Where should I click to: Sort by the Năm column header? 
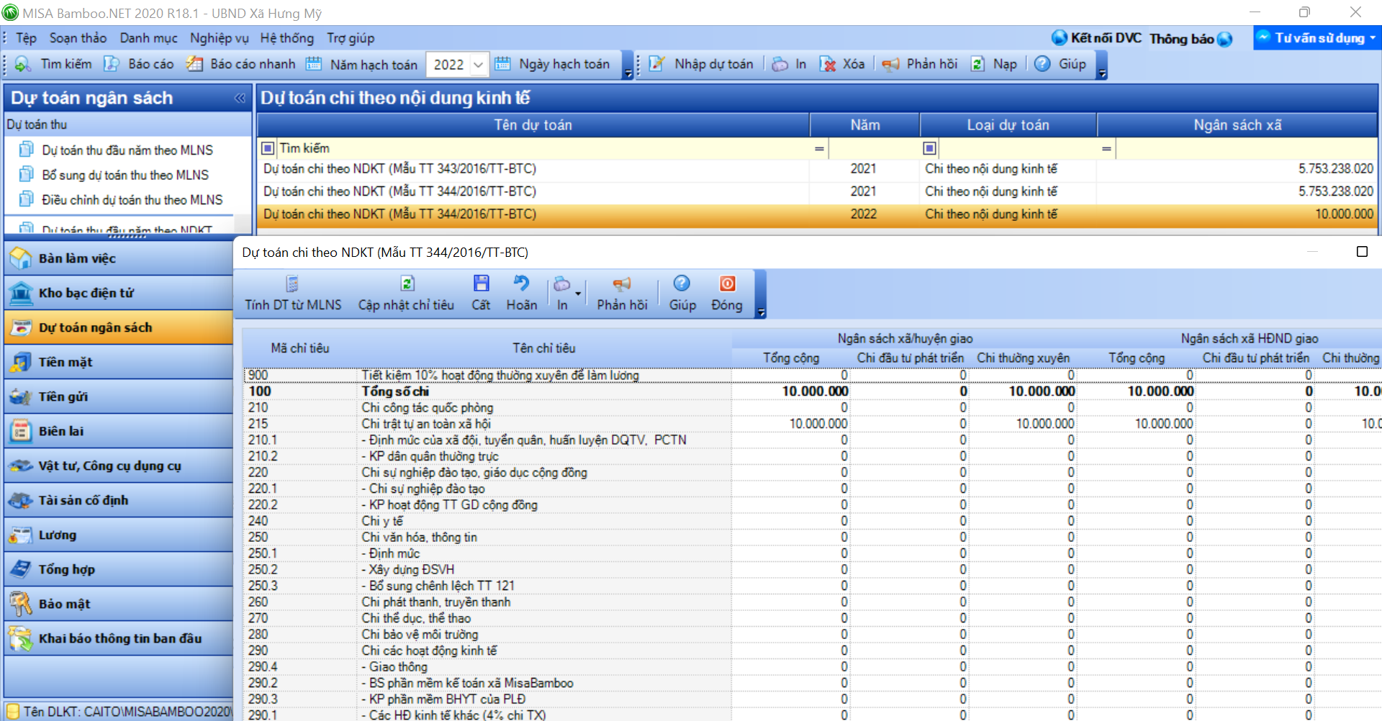[x=864, y=125]
